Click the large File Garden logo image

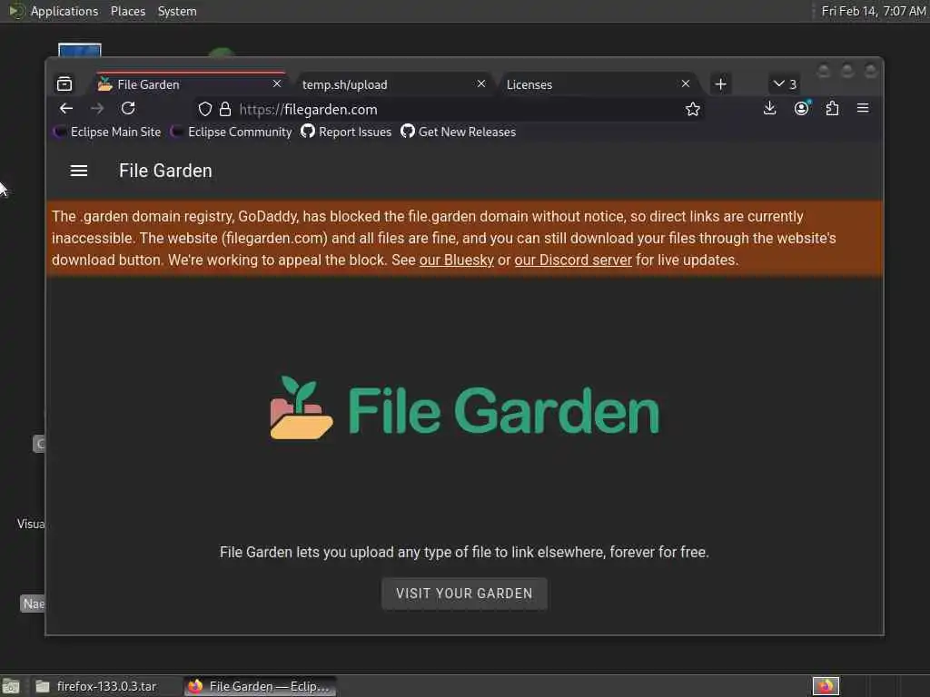(x=464, y=409)
